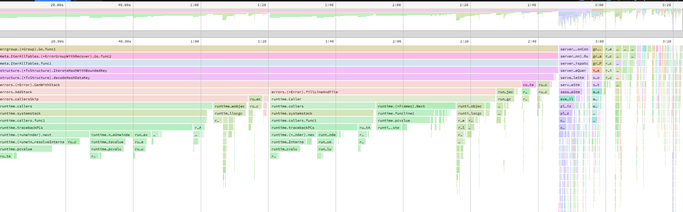Select the runtime.Caller frame
683x212 pixels.
click(x=383, y=99)
